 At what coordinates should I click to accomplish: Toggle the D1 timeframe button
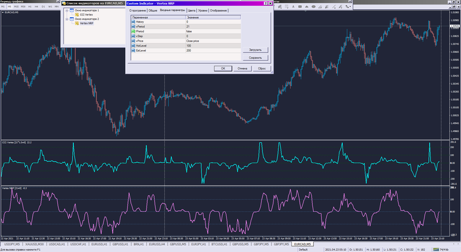pos(43,6)
